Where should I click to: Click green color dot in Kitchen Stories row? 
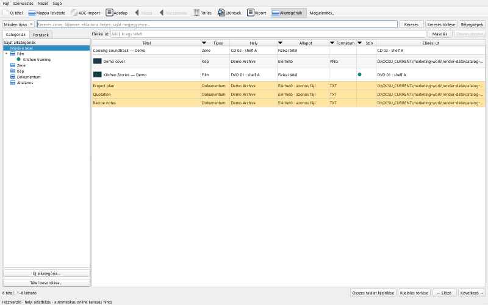[x=359, y=74]
